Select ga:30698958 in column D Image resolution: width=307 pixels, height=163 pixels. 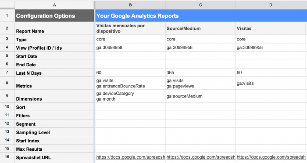[x=271, y=47]
